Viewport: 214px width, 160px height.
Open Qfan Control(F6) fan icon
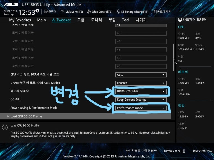pos(89,12)
